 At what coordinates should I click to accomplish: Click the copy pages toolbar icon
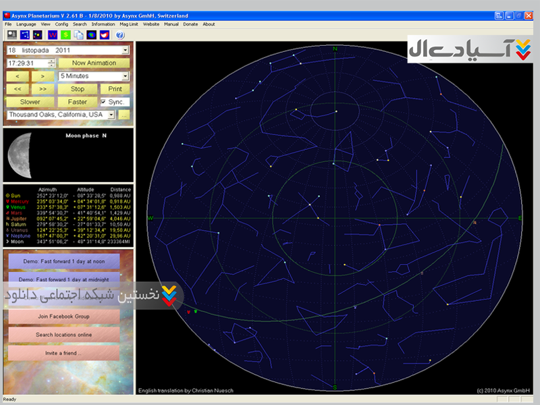tap(78, 34)
